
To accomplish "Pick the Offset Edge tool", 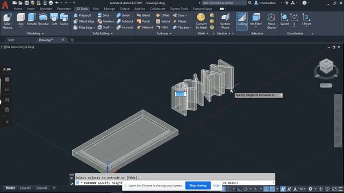I will [84, 21].
